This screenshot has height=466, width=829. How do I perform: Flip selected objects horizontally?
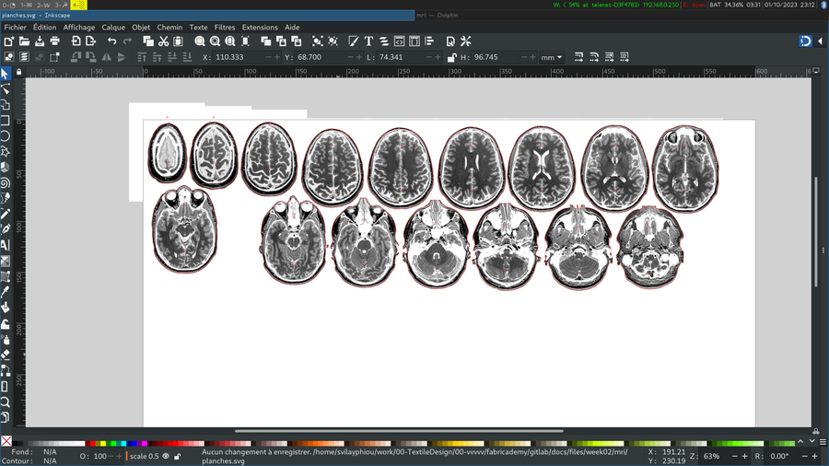(x=106, y=57)
